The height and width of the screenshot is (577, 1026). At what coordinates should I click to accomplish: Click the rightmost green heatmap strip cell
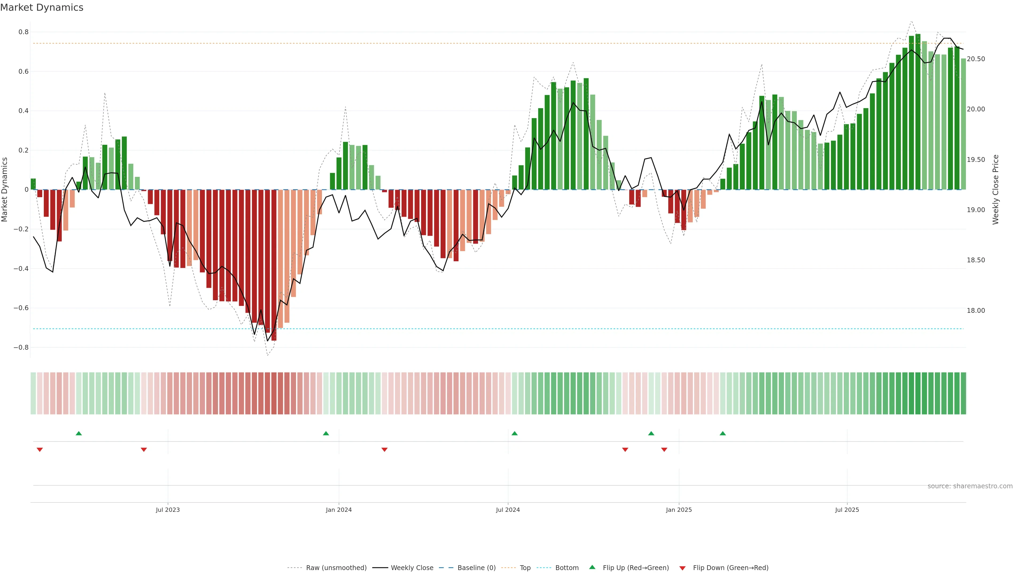point(963,393)
